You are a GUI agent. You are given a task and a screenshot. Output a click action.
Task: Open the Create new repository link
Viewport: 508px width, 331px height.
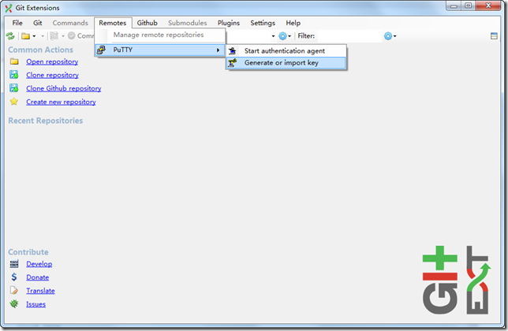point(61,102)
